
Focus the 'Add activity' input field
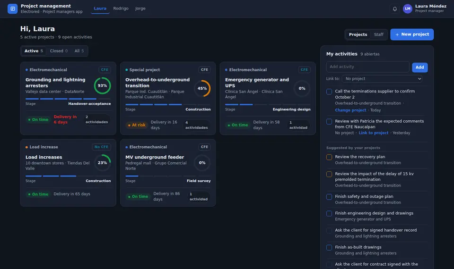[x=368, y=67]
